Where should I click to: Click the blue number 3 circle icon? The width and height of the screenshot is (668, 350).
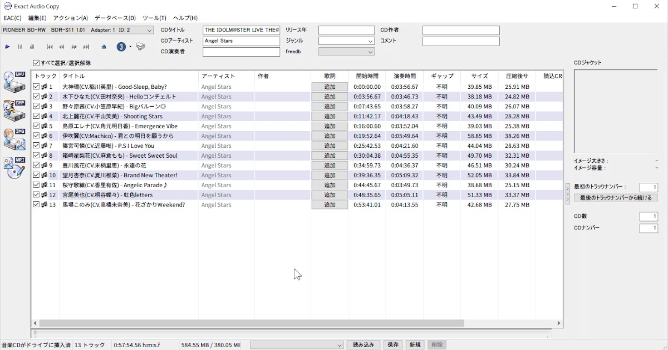pyautogui.click(x=121, y=47)
